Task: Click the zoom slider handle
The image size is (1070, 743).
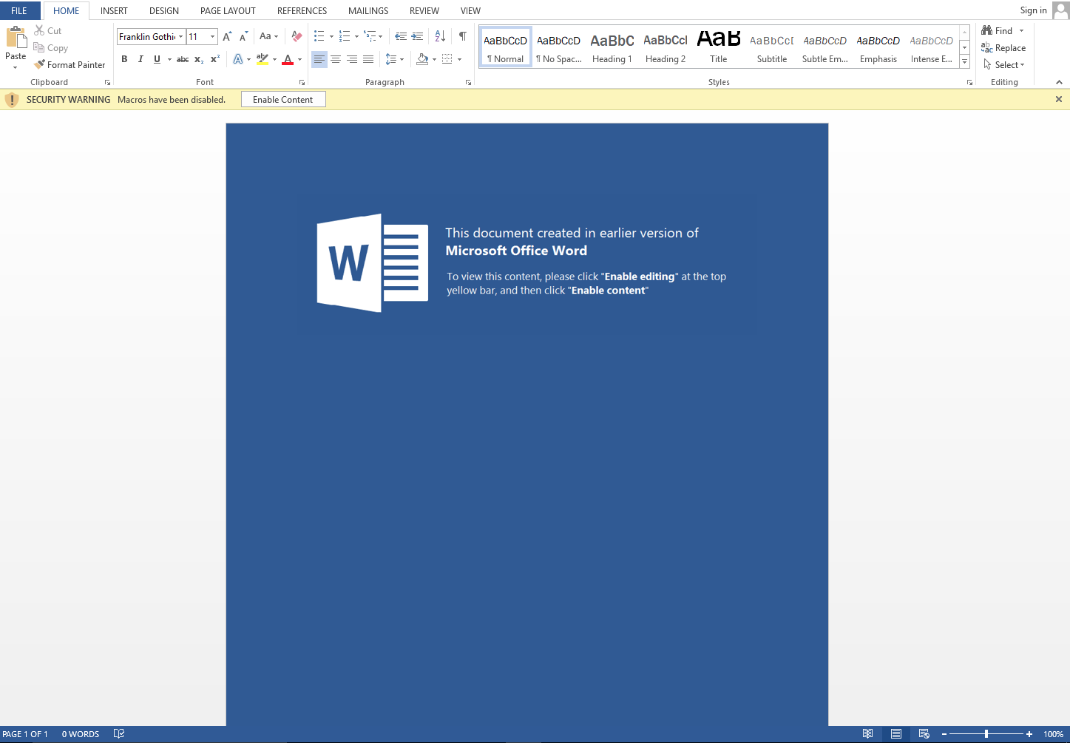Action: [986, 734]
